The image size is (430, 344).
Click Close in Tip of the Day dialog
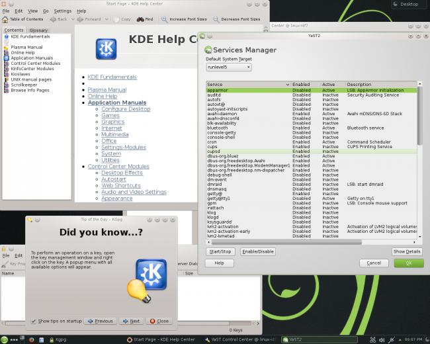pos(159,321)
